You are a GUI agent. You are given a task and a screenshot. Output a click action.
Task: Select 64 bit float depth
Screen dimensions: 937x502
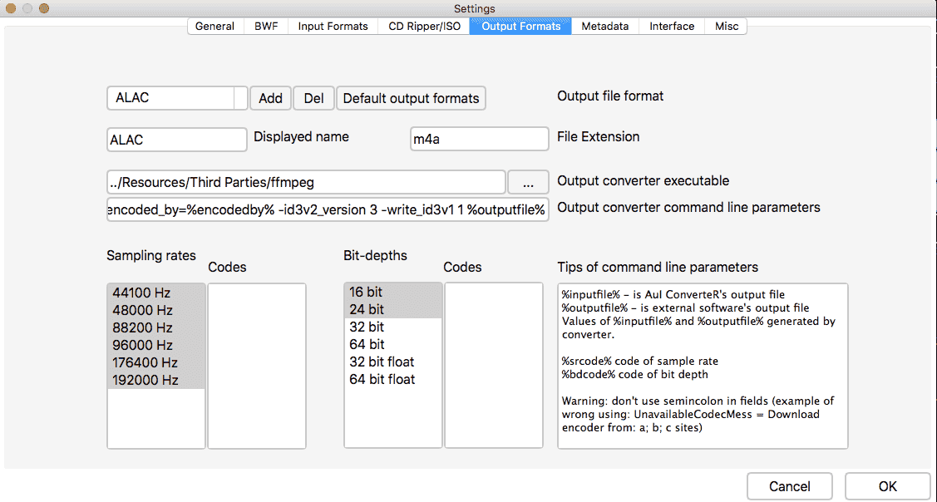(x=393, y=379)
